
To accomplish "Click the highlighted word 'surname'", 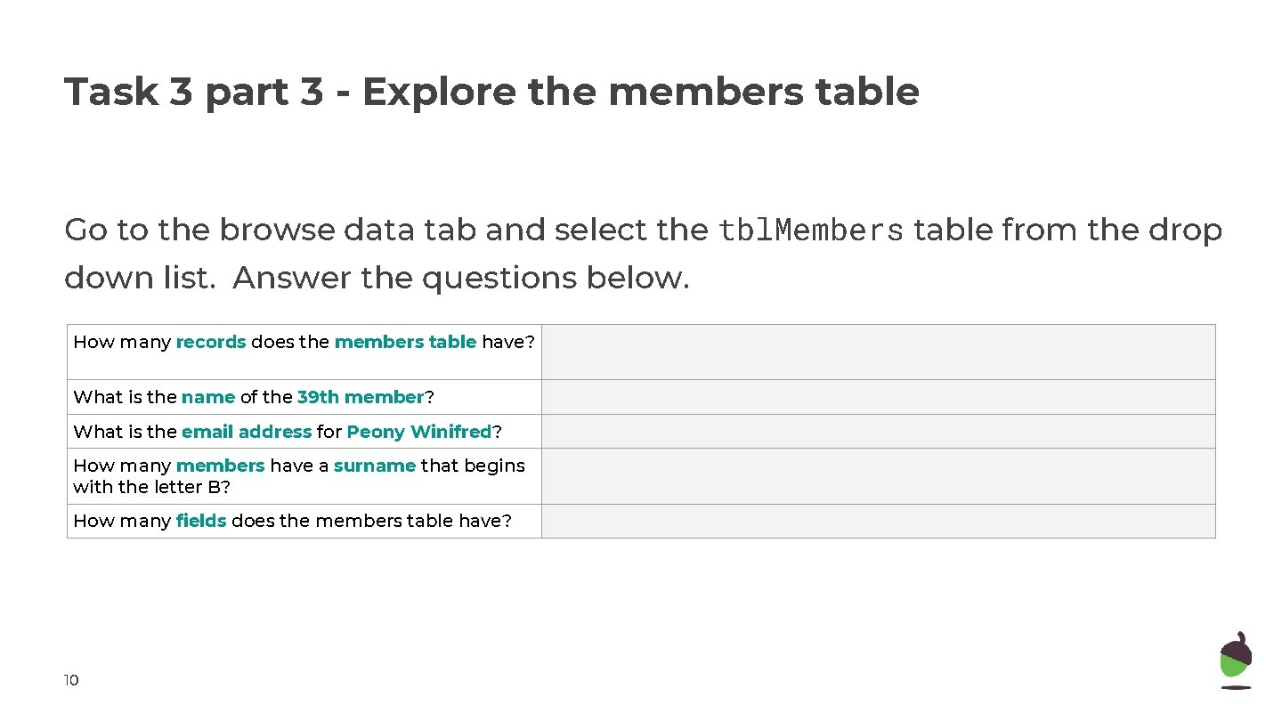I will pyautogui.click(x=375, y=466).
